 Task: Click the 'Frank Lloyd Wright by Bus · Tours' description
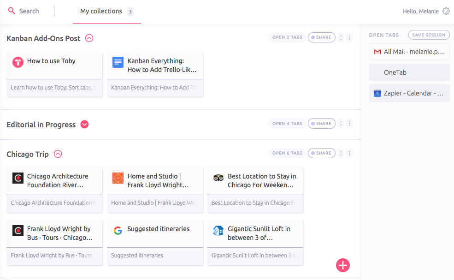[53, 256]
